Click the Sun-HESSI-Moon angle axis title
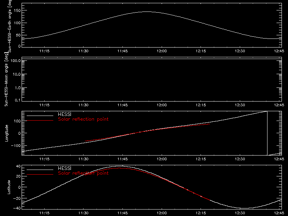Viewport: 288px width, 216px height. [x=6, y=79]
